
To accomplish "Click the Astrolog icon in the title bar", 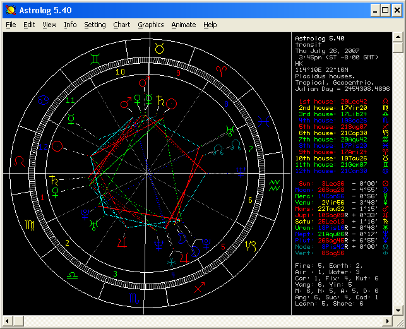I will pos(9,10).
